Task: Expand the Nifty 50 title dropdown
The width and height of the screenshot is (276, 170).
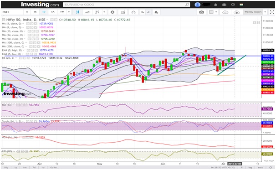Action: [x=47, y=20]
